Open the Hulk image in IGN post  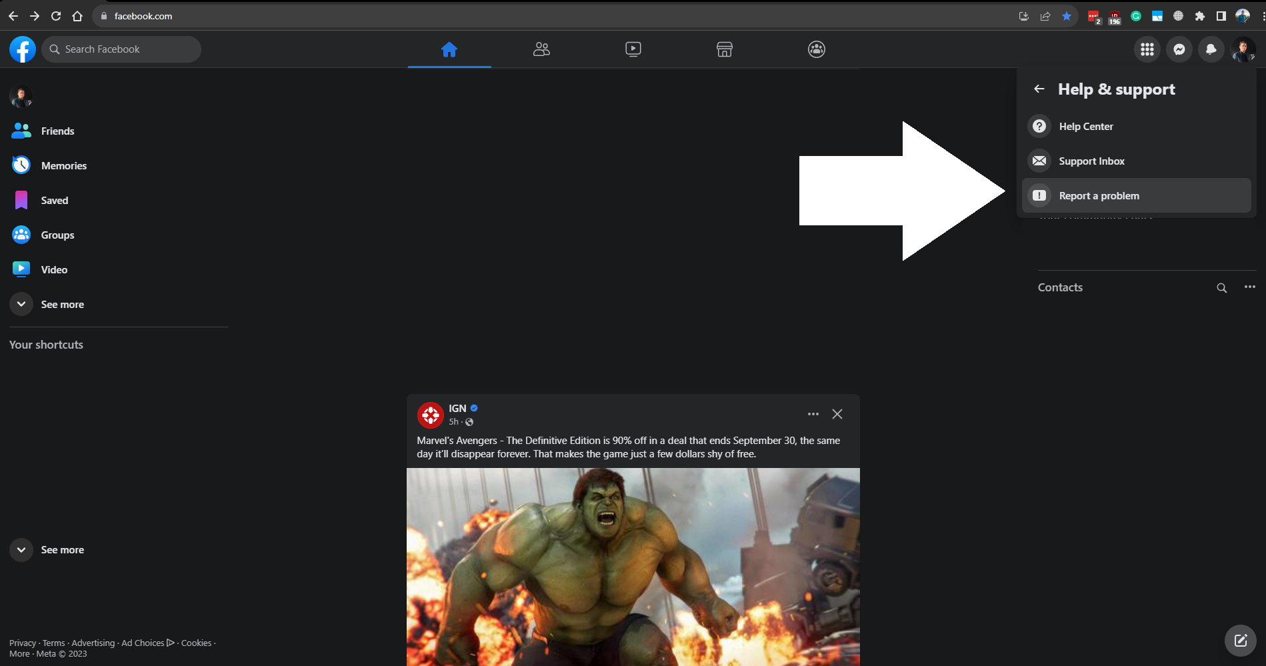(633, 567)
